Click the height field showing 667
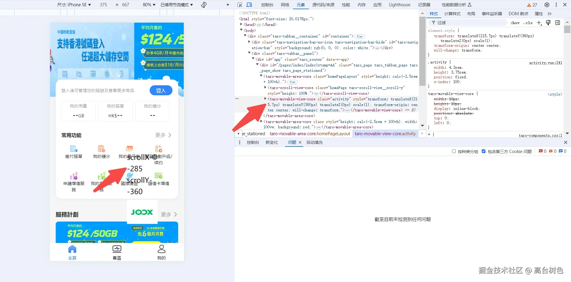The width and height of the screenshot is (571, 282). click(x=126, y=5)
